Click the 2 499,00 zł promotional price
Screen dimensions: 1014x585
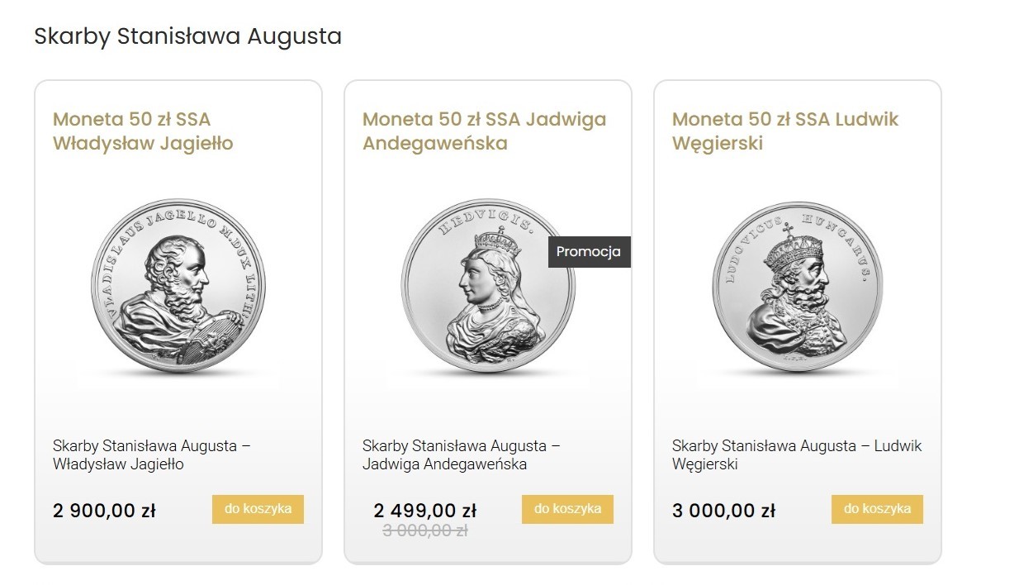(x=424, y=511)
